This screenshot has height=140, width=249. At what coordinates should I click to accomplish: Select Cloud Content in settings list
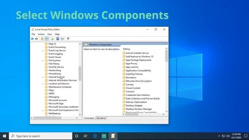133,88
